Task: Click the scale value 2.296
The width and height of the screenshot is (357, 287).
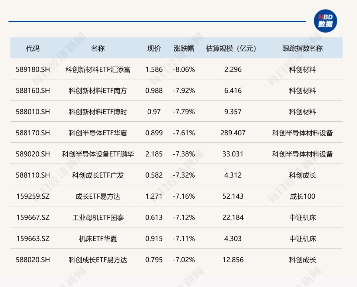Action: 233,69
